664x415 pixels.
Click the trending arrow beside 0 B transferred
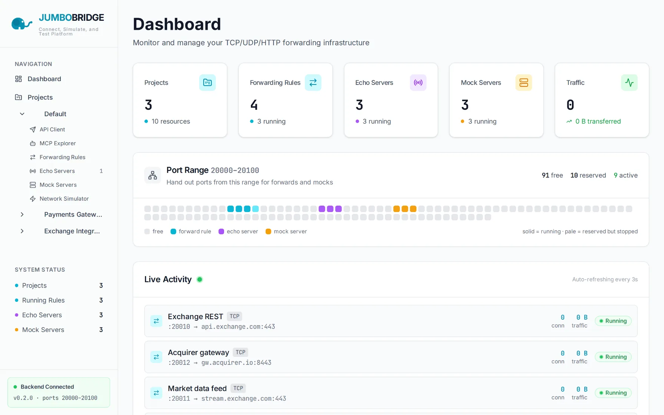(569, 121)
